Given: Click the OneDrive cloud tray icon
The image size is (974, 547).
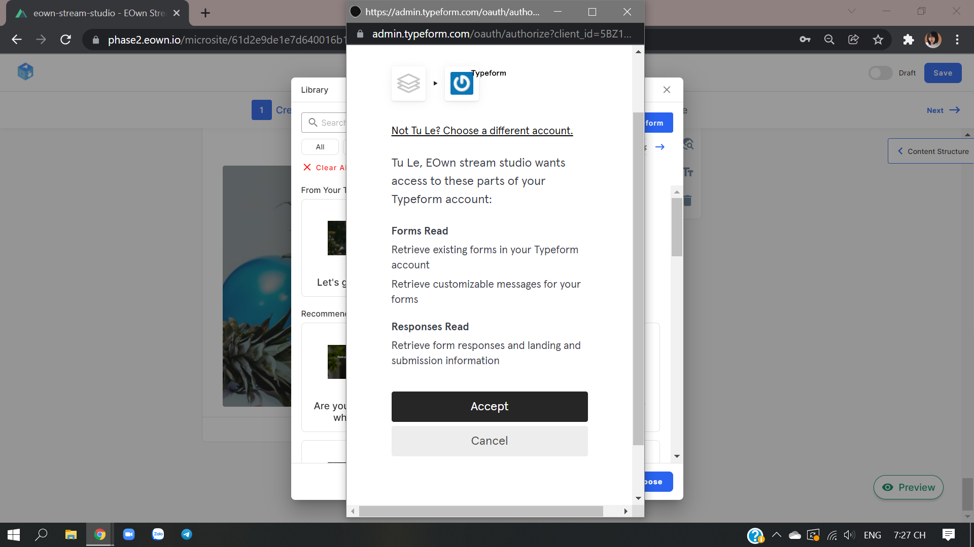Looking at the screenshot, I should pos(795,535).
